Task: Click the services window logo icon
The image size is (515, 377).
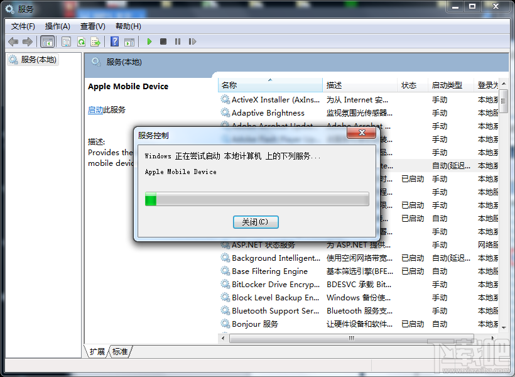Action: (9, 9)
